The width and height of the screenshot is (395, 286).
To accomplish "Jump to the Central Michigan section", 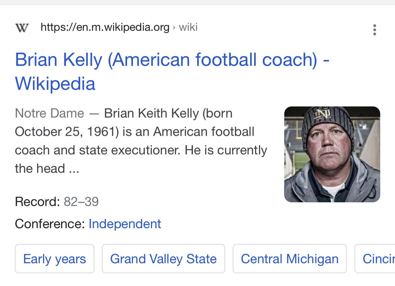I will point(289,259).
